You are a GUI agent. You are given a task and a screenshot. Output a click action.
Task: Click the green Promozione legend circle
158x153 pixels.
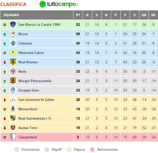point(17,150)
